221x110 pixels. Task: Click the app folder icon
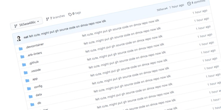[x=27, y=81]
